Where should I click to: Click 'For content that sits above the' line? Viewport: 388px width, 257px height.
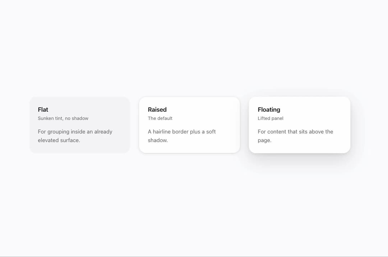tap(295, 132)
